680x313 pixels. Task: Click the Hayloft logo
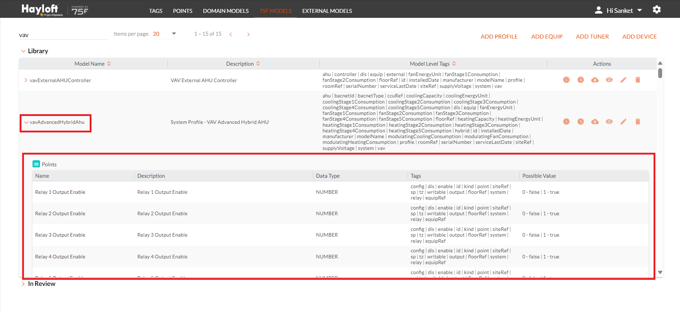(x=42, y=10)
